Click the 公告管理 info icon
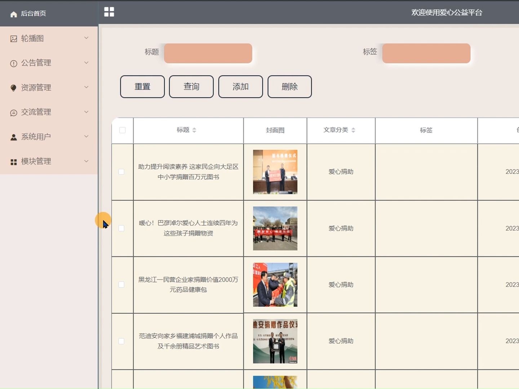 (x=14, y=63)
